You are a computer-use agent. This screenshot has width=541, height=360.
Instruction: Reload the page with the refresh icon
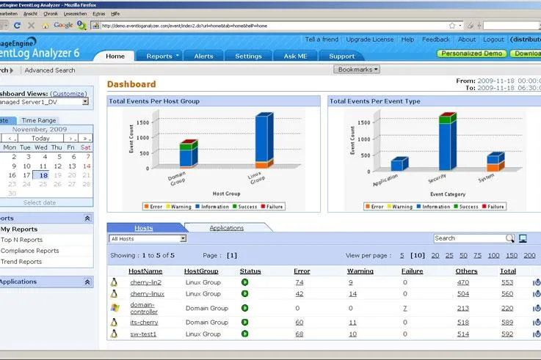[18, 25]
